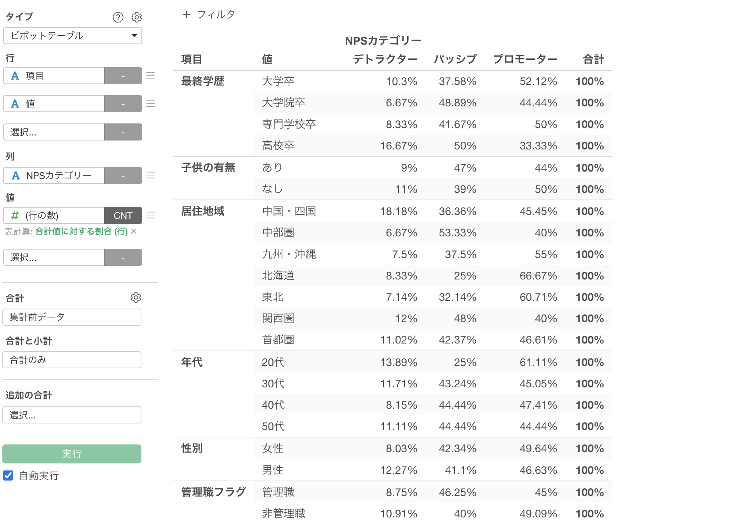Image resolution: width=756 pixels, height=524 pixels.
Task: Open the menu icon next to NPSカテゴリー
Action: point(151,175)
